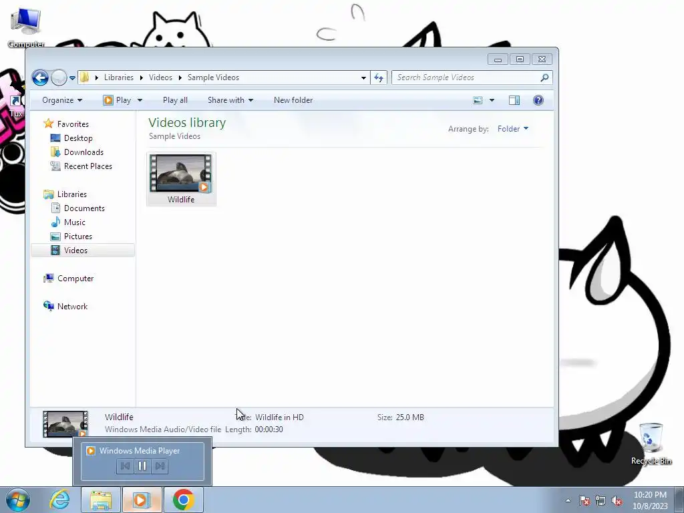Click the 25.0 MB size value
684x513 pixels.
tap(409, 417)
